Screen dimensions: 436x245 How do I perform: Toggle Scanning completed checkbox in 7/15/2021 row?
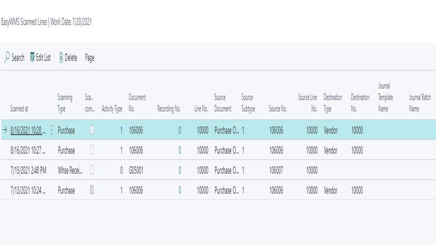[92, 170]
